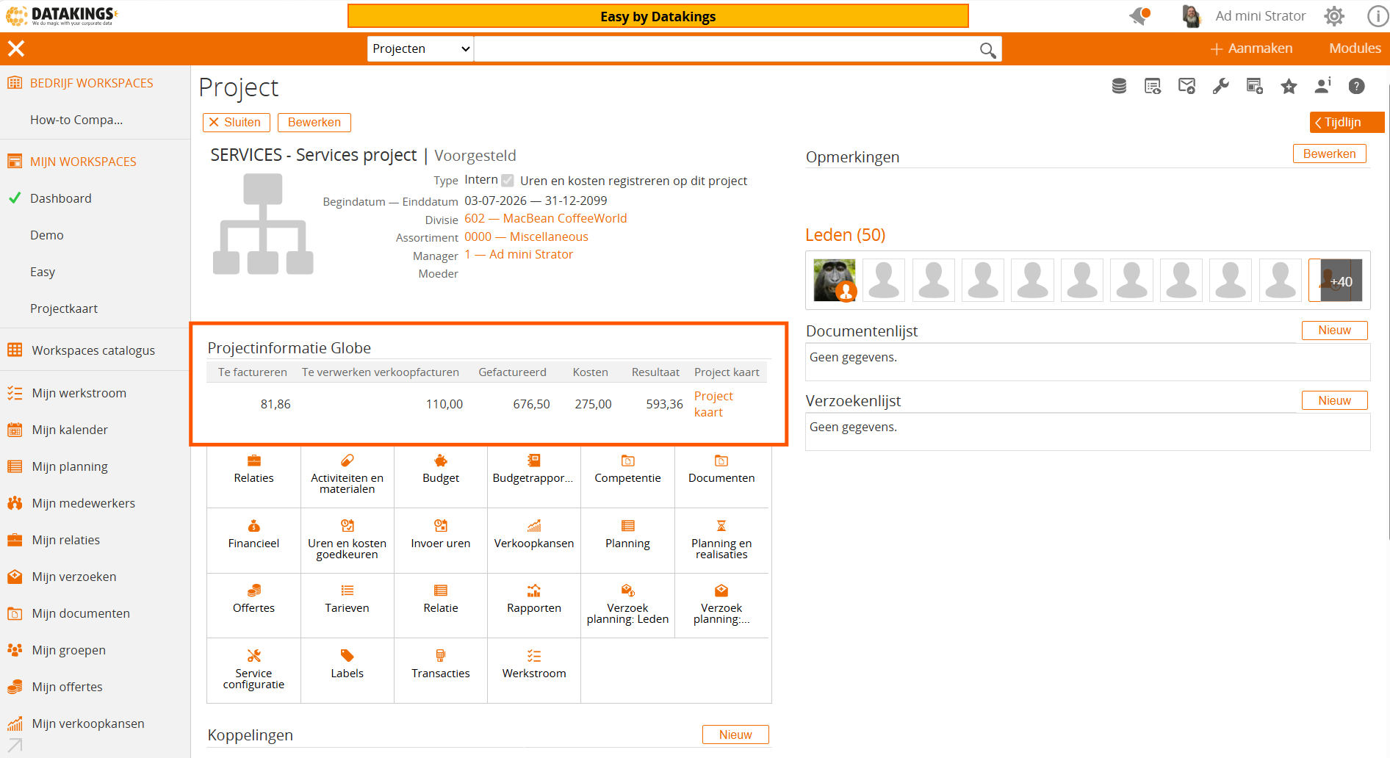This screenshot has width=1390, height=758.
Task: Show the +40 more members
Action: [1337, 281]
